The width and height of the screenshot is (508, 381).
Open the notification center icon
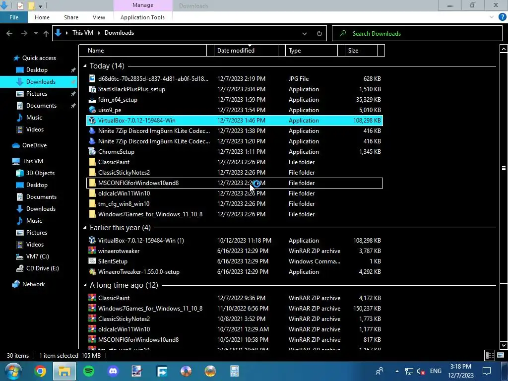[x=487, y=371]
